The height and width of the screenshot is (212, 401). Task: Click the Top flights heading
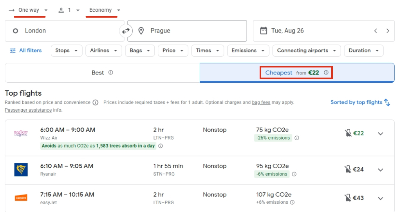pos(23,93)
